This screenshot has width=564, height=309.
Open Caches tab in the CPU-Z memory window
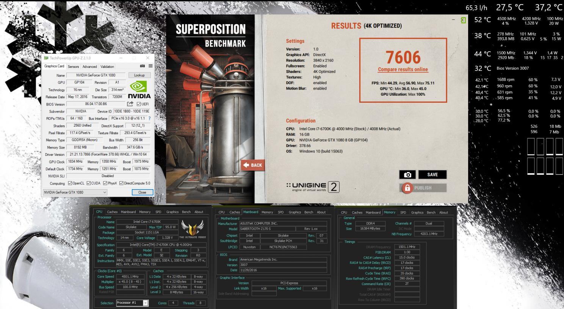357,213
